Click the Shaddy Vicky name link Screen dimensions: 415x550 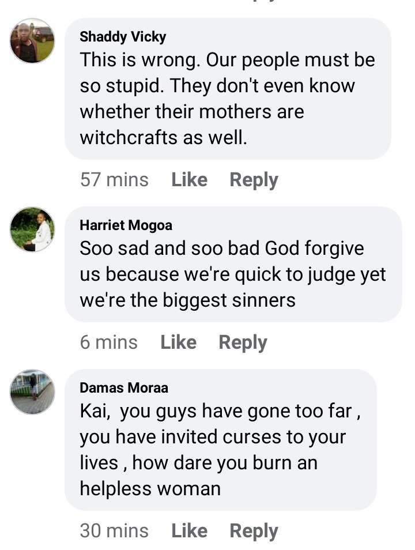coord(123,37)
